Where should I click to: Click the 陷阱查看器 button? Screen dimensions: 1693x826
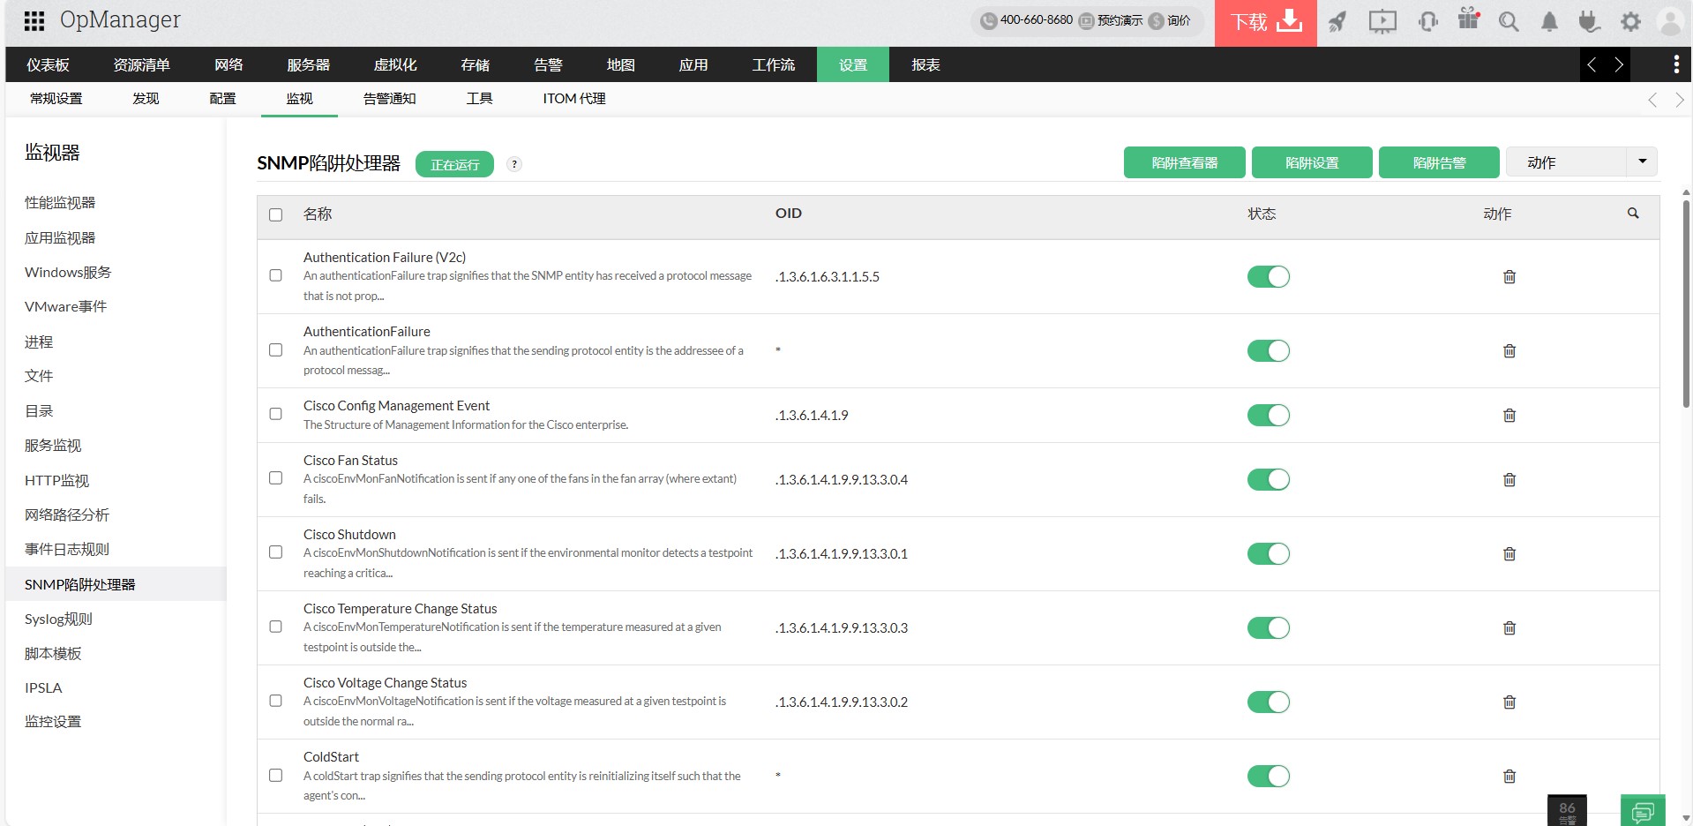point(1184,163)
